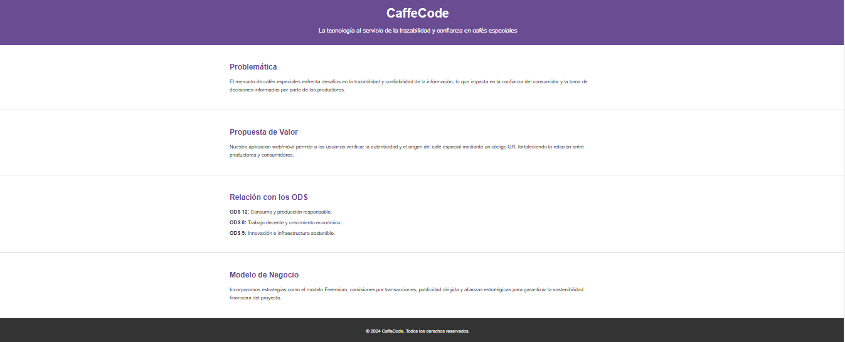Click the bold CaffeCode name in the footer

point(392,331)
